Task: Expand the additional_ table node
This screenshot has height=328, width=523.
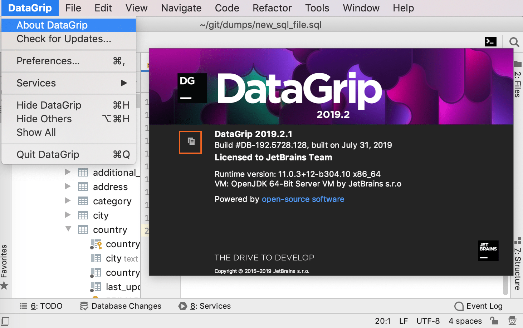Action: click(x=68, y=172)
